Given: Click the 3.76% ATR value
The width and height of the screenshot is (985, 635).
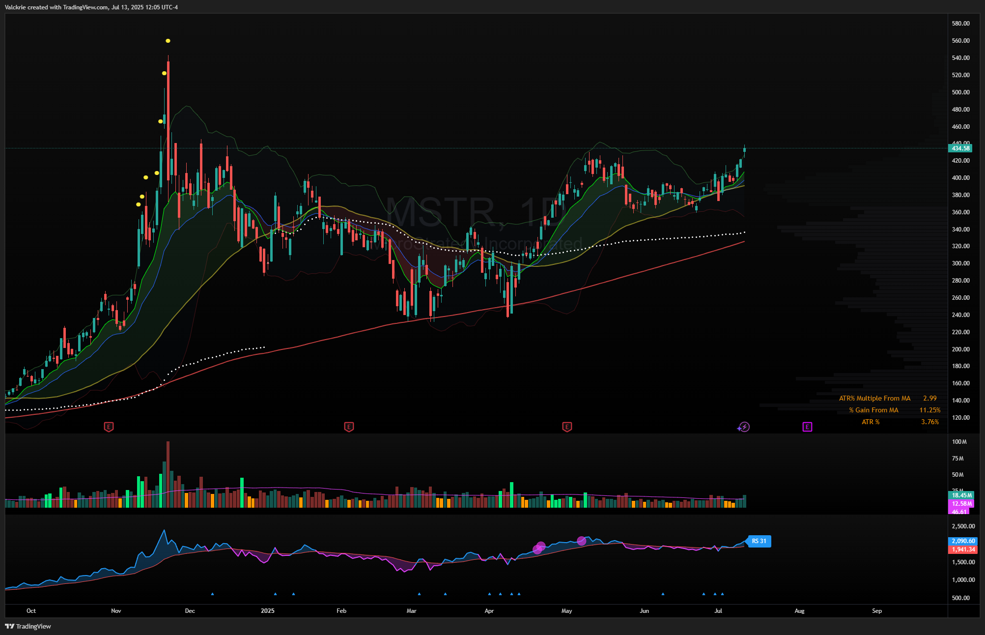Looking at the screenshot, I should pyautogui.click(x=930, y=422).
